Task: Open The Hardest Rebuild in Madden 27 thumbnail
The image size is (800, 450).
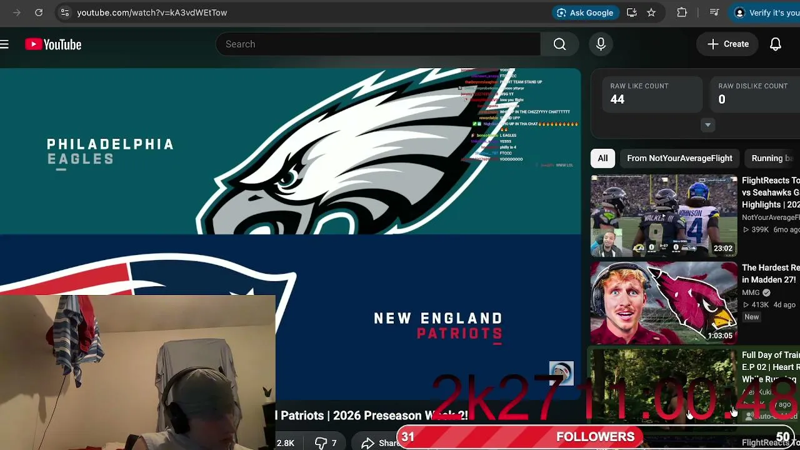Action: 664,303
